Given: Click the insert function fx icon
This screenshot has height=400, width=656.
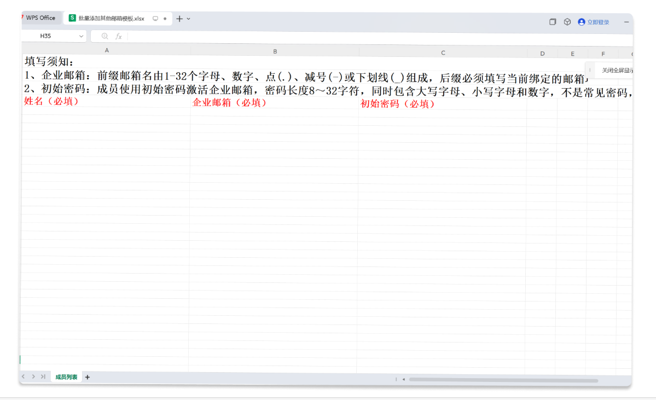Looking at the screenshot, I should coord(117,36).
